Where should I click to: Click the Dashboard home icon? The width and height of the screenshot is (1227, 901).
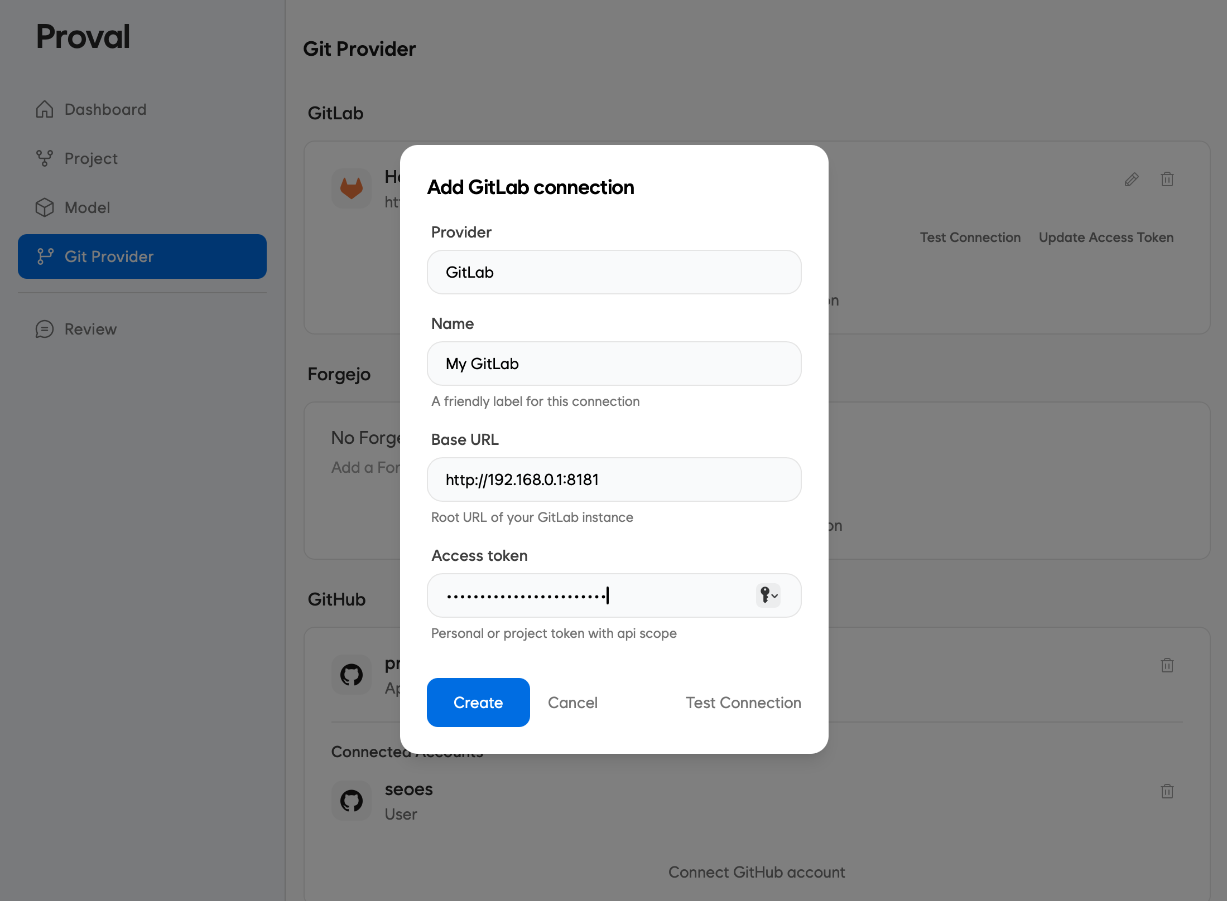point(45,109)
